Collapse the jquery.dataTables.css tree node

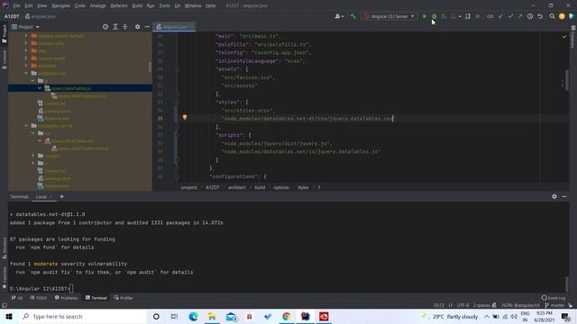coord(40,140)
